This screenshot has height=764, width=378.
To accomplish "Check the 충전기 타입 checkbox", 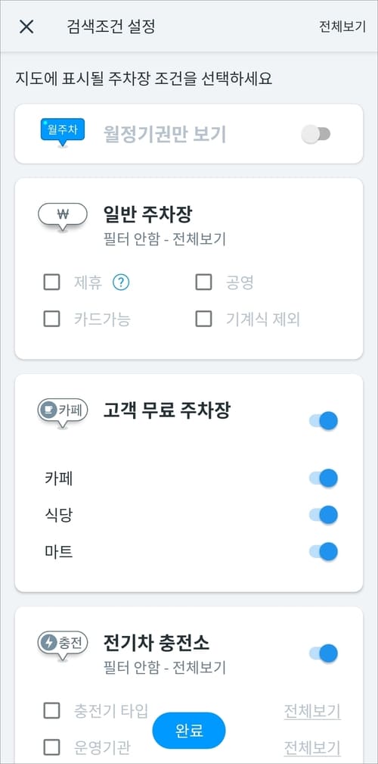I will (52, 710).
